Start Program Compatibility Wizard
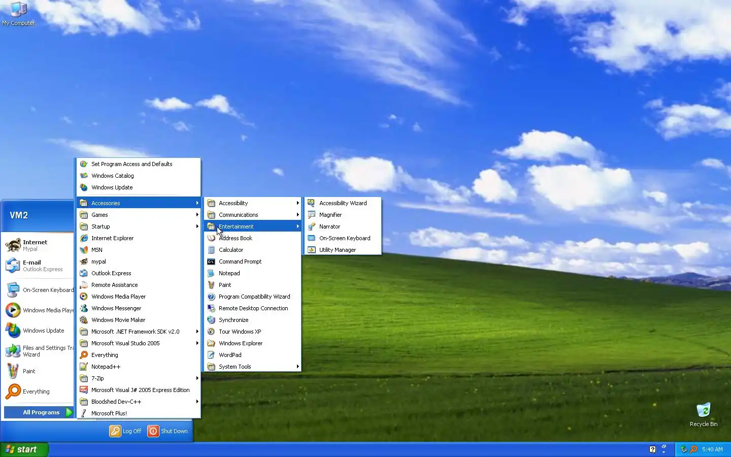 (253, 297)
